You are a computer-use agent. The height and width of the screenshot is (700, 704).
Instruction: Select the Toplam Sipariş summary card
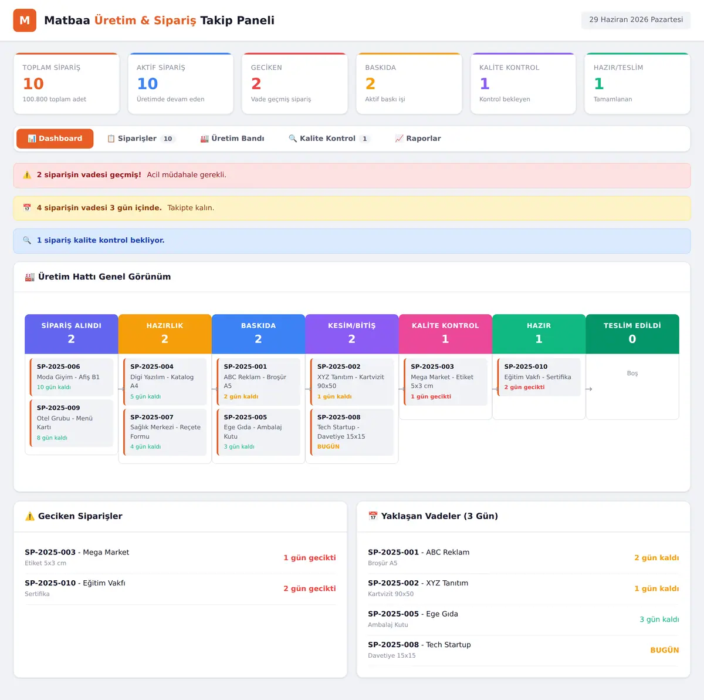tap(66, 83)
